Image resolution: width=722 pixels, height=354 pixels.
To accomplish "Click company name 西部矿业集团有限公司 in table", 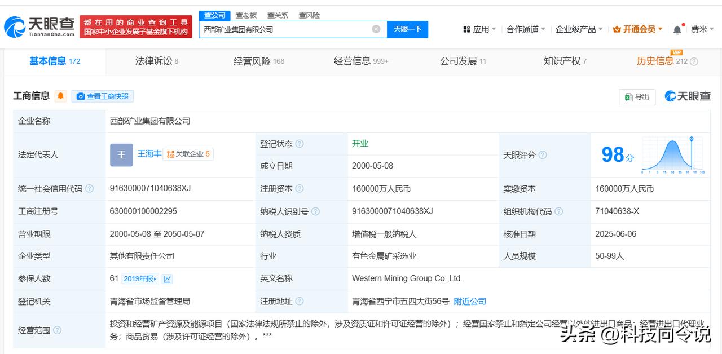I will pos(150,121).
